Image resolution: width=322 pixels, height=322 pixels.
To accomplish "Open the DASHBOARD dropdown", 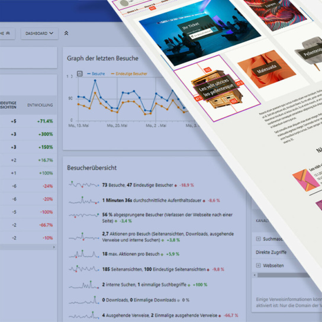I will 40,34.
